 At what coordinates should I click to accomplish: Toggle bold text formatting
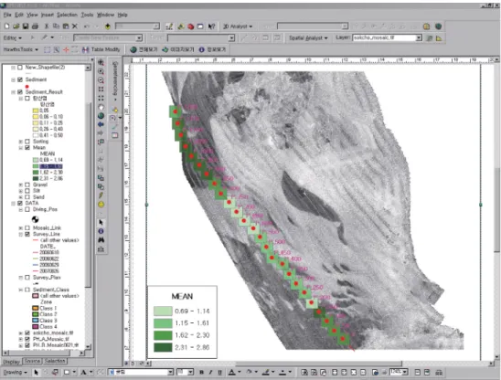pyautogui.click(x=202, y=373)
